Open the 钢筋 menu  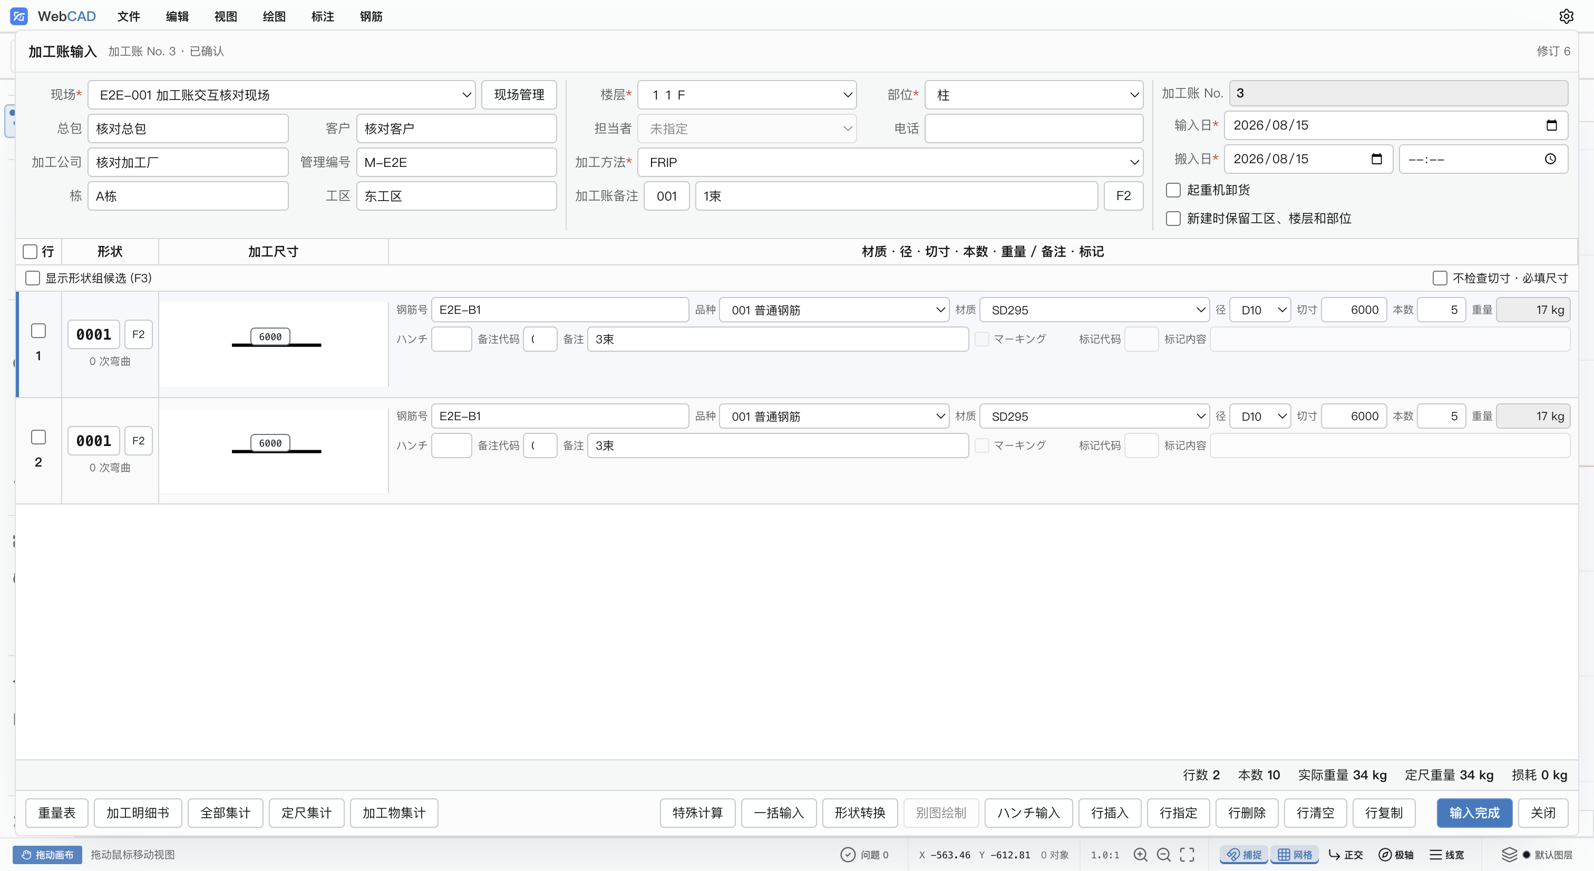(x=371, y=17)
